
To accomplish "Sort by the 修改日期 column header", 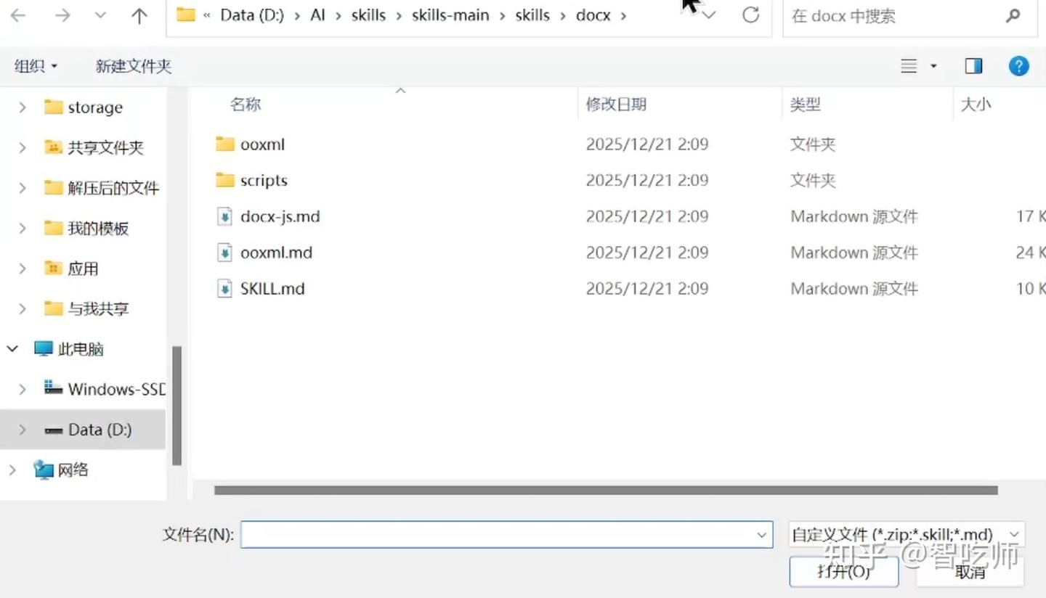I will (x=616, y=105).
